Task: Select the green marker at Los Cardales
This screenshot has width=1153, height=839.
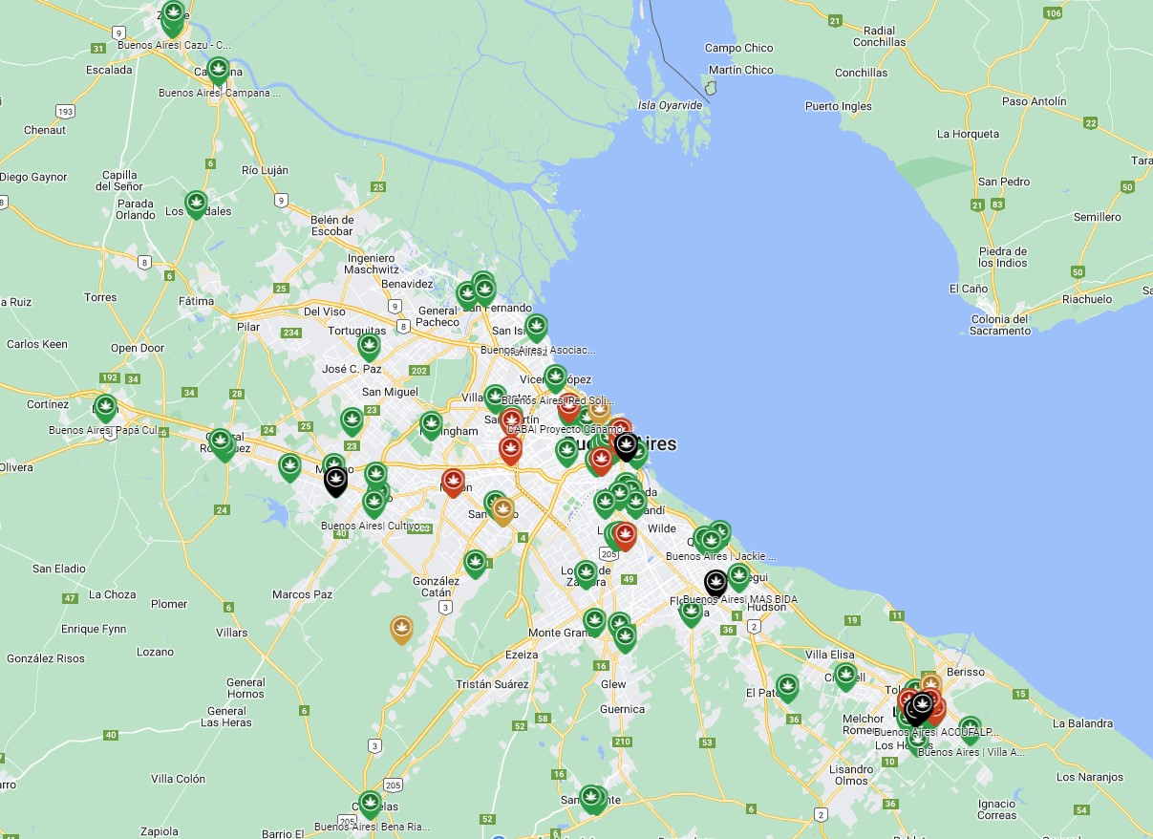Action: [196, 203]
